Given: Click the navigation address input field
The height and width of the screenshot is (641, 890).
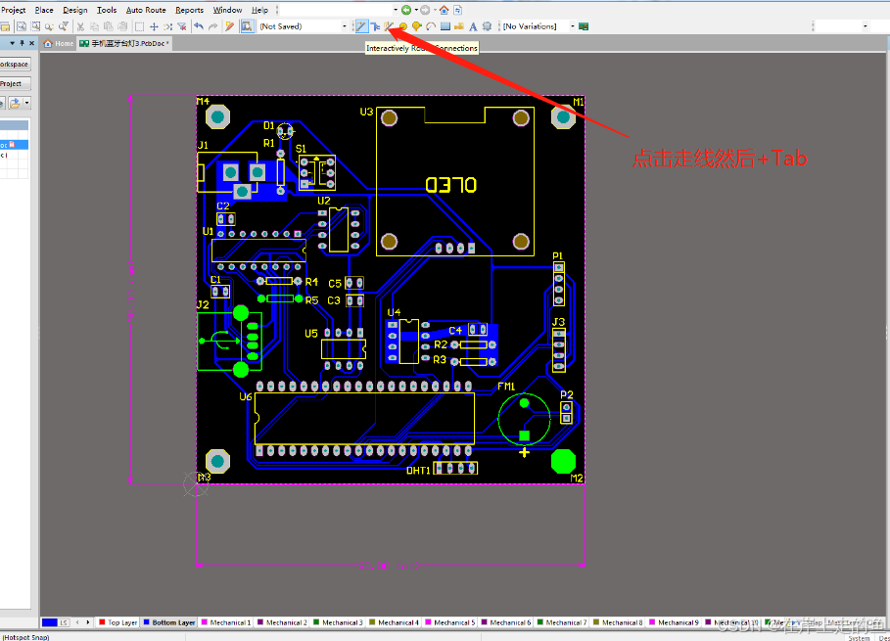Looking at the screenshot, I should 335,10.
